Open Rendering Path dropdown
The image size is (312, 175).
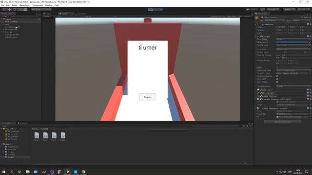click(293, 70)
